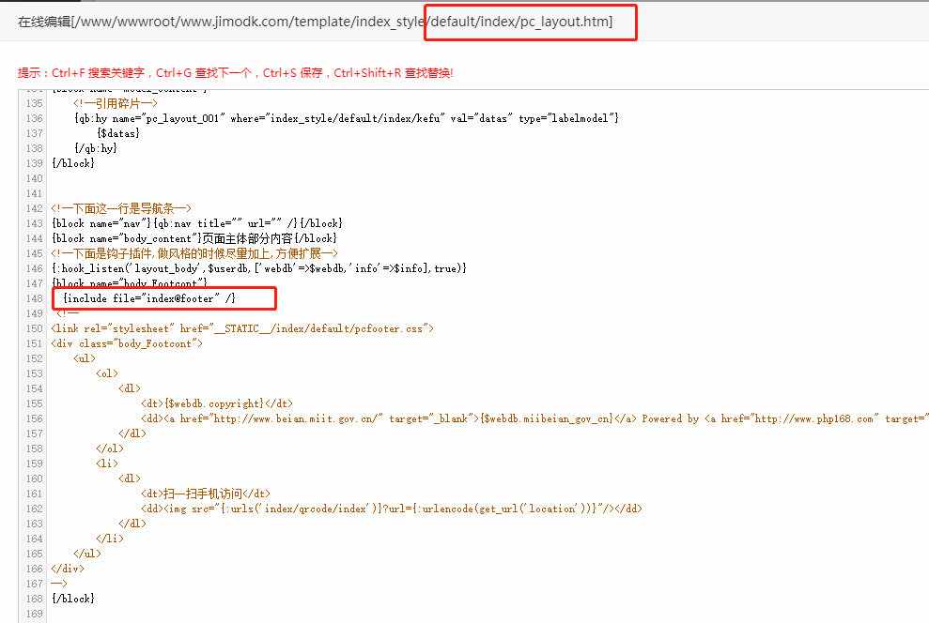Click the 下面这一行是导航条 comment line
929x623 pixels.
122,208
